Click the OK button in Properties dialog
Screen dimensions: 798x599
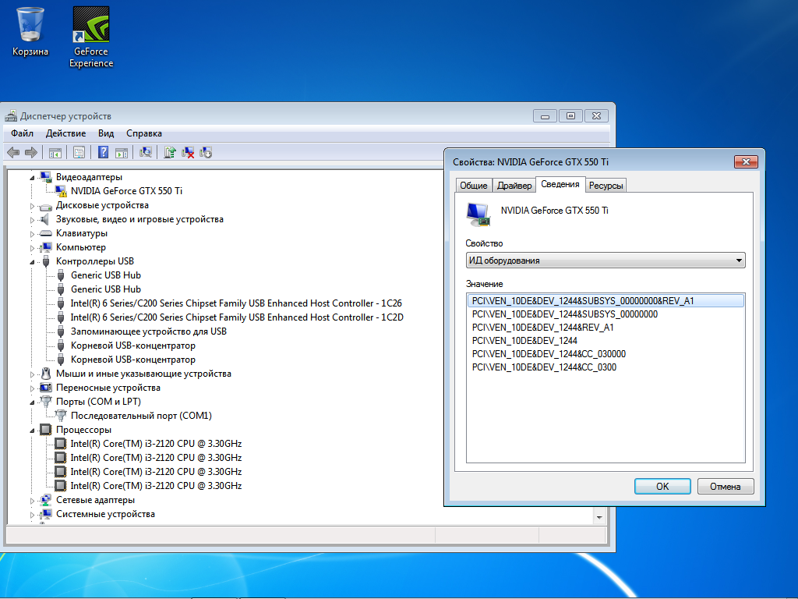[662, 487]
